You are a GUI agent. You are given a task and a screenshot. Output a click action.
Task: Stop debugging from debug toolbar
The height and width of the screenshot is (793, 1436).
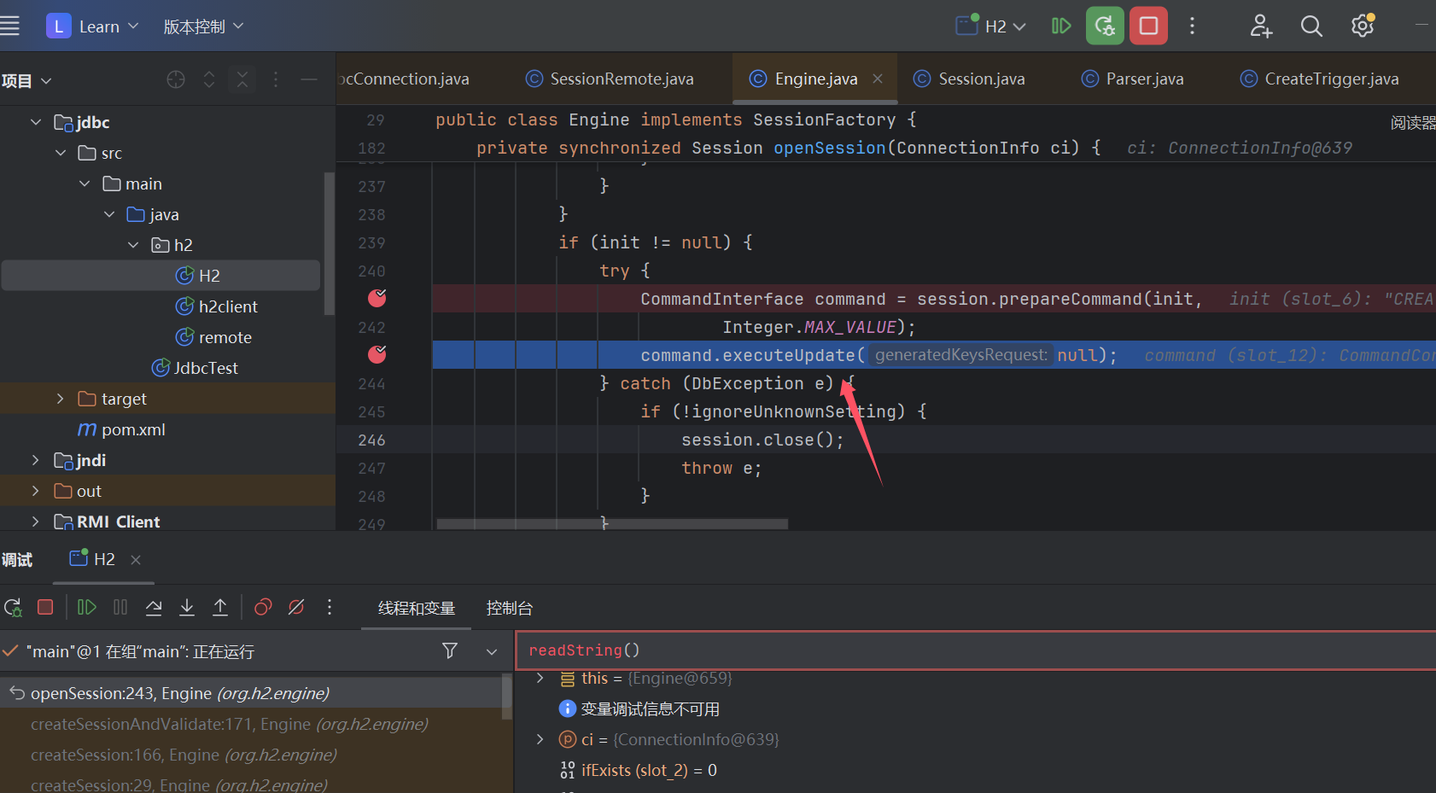pos(45,607)
